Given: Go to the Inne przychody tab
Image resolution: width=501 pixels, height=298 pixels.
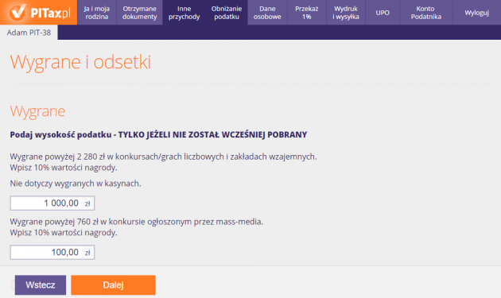Looking at the screenshot, I should click(184, 13).
